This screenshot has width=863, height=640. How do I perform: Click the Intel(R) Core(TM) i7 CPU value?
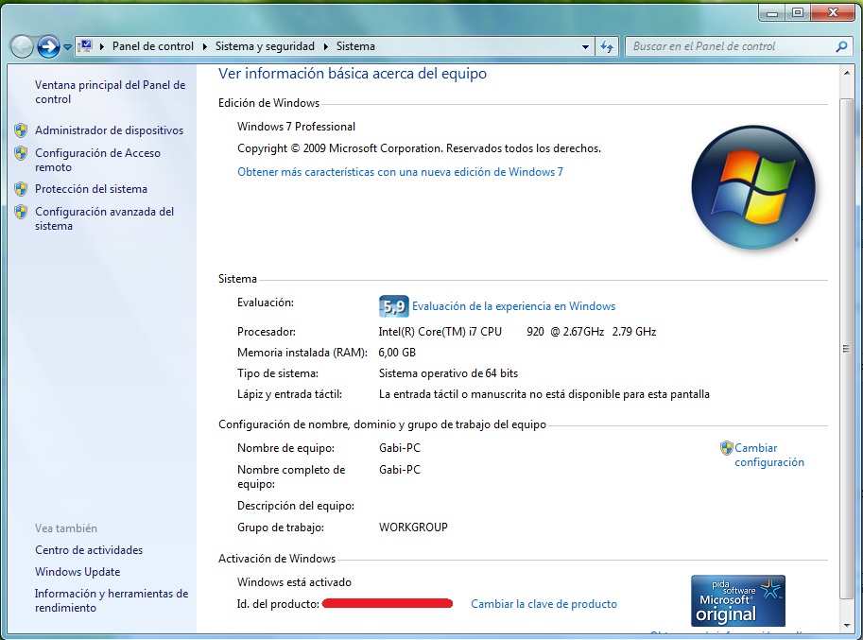[517, 331]
